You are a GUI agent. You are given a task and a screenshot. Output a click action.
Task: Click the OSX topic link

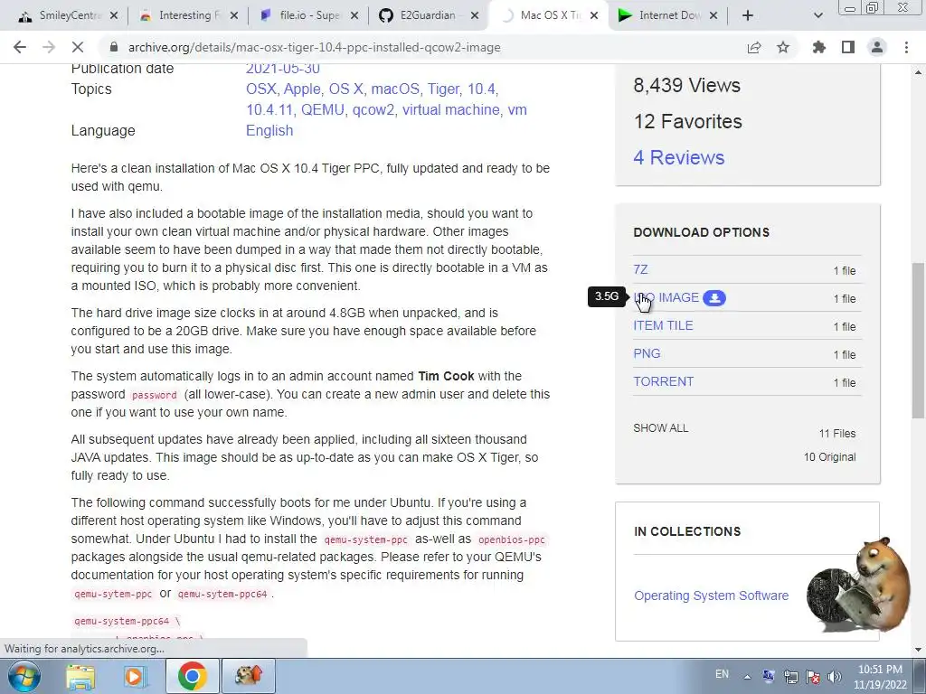tap(261, 89)
